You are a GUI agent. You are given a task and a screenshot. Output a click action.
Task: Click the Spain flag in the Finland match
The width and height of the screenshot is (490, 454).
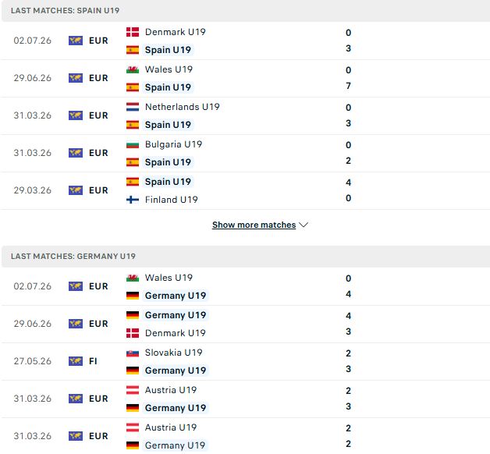click(133, 182)
